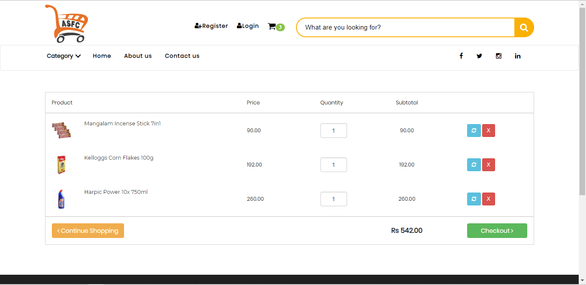The width and height of the screenshot is (586, 285).
Task: Open the Facebook social icon
Action: click(461, 56)
